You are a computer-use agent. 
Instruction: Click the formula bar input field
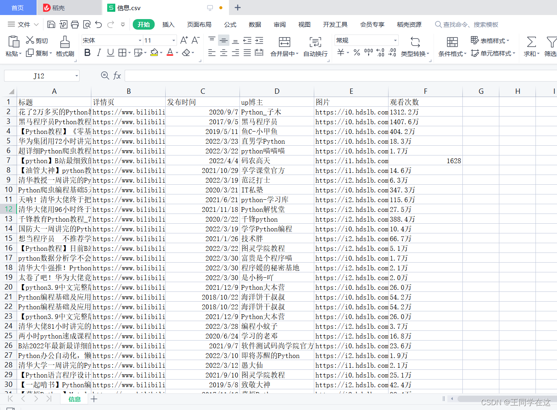coord(340,76)
